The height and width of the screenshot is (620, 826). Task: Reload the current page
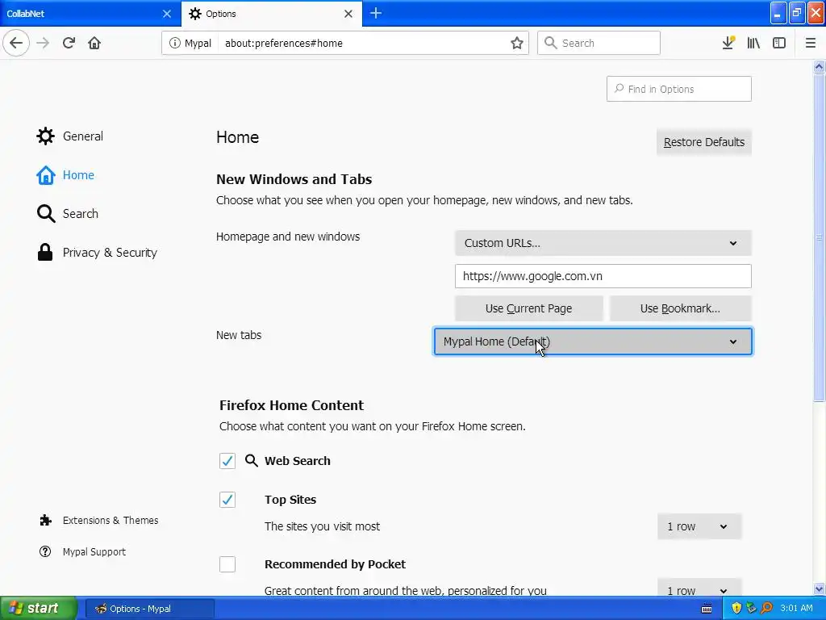coord(69,43)
